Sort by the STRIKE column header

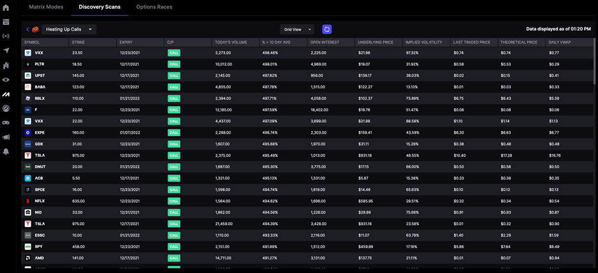click(78, 42)
